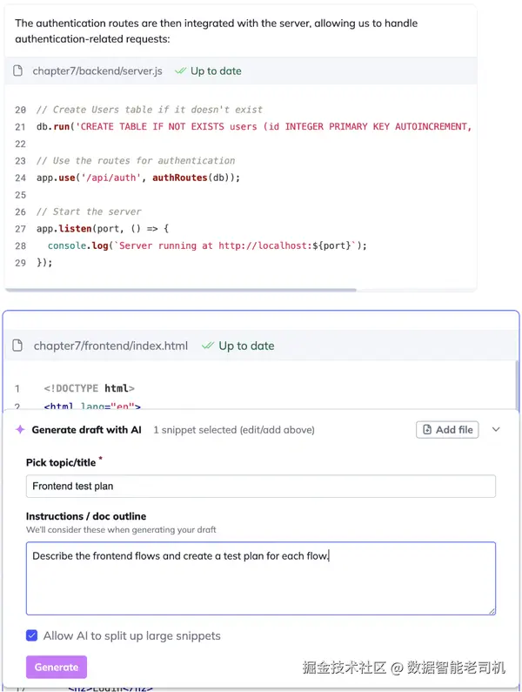Viewport: 522px width, 692px height.
Task: Click the Up to date status for server.js
Action: 216,71
